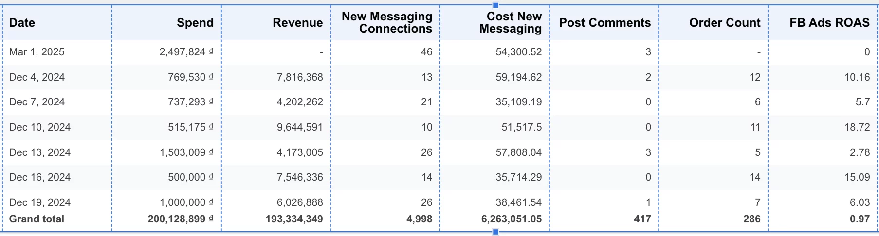The height and width of the screenshot is (236, 879).
Task: Sort by the Spend column header
Action: coord(195,23)
